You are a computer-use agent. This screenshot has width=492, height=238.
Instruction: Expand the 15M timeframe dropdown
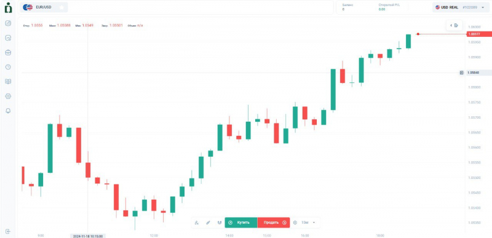click(308, 223)
